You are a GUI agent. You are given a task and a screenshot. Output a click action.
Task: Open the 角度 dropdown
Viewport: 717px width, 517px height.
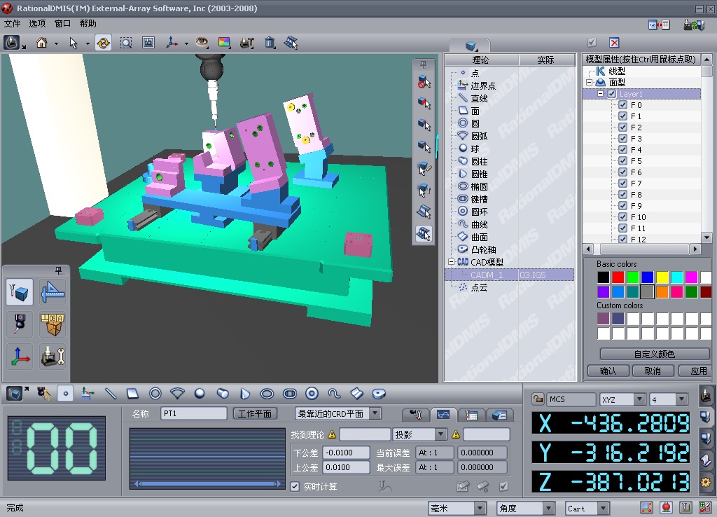[549, 508]
